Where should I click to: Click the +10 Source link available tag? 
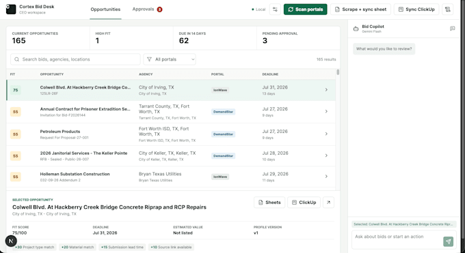coord(171,247)
